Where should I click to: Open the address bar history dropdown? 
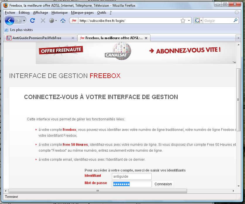[x=189, y=20]
